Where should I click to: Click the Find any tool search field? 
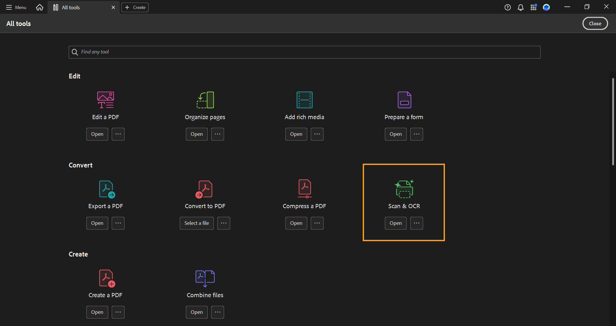[304, 52]
